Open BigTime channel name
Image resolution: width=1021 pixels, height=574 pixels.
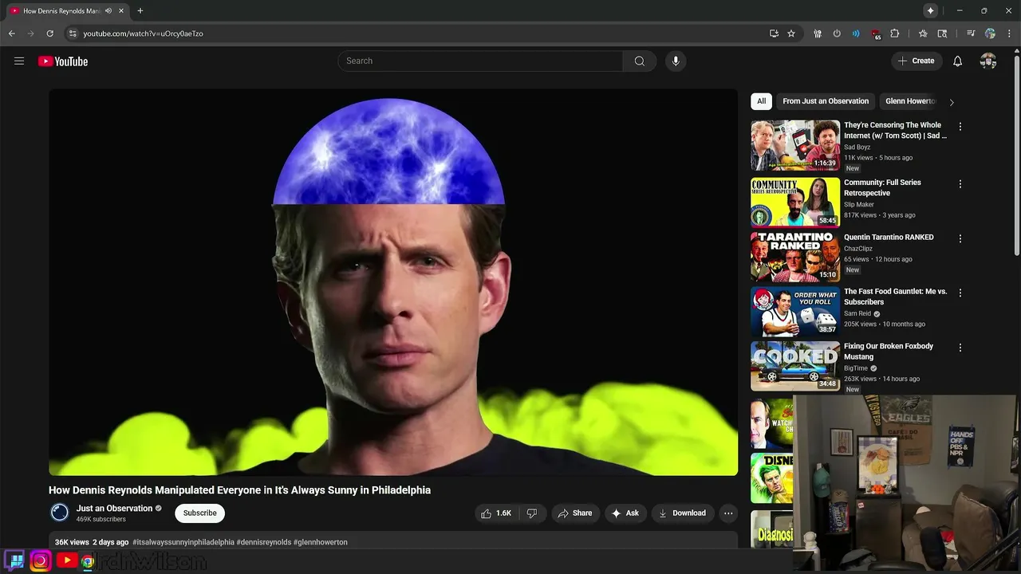pyautogui.click(x=856, y=368)
